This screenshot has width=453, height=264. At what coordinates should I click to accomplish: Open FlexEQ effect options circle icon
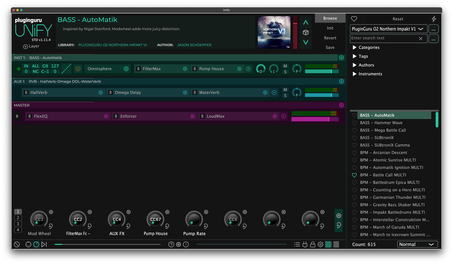106,116
